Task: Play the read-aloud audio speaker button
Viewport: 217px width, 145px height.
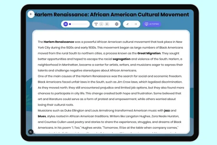Action: (65, 24)
